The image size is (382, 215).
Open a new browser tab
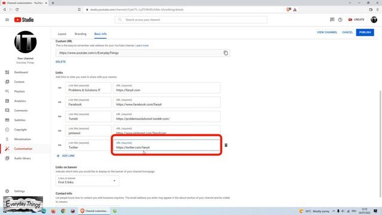click(x=53, y=3)
